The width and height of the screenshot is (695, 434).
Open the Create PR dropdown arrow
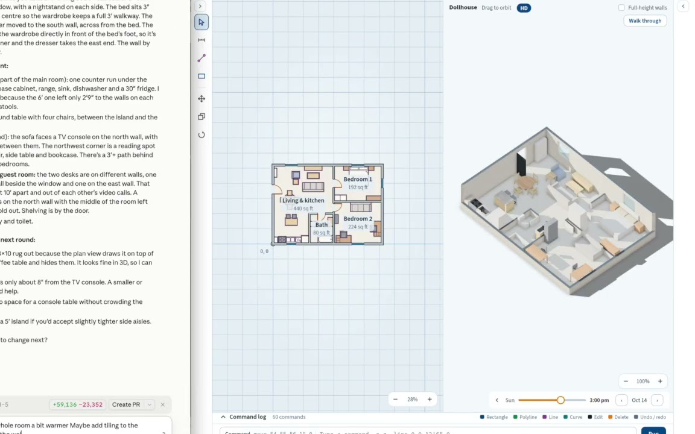tap(150, 405)
